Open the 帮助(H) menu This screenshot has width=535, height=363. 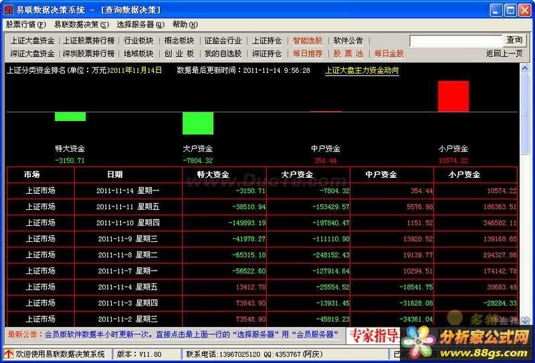(185, 25)
